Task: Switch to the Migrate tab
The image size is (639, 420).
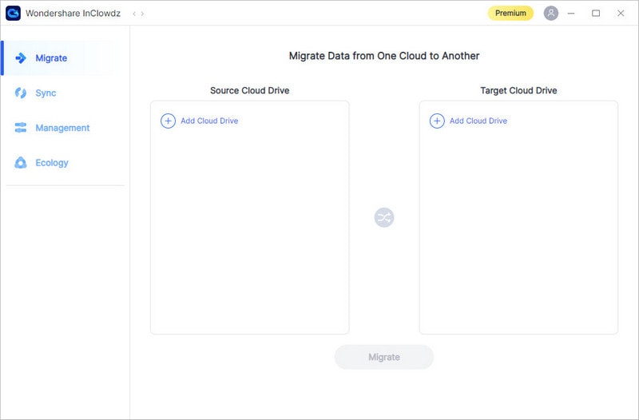Action: click(51, 58)
